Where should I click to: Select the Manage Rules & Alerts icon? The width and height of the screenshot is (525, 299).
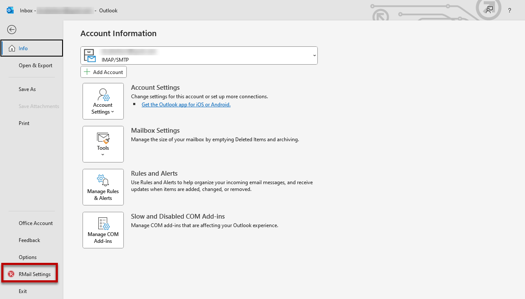pyautogui.click(x=103, y=187)
